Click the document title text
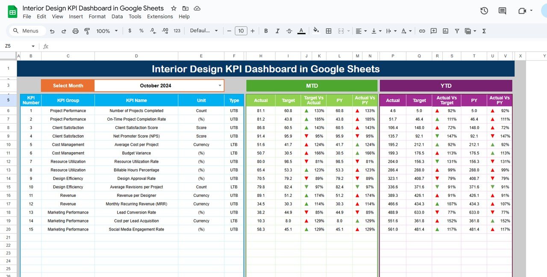This screenshot has width=547, height=277. (x=93, y=9)
